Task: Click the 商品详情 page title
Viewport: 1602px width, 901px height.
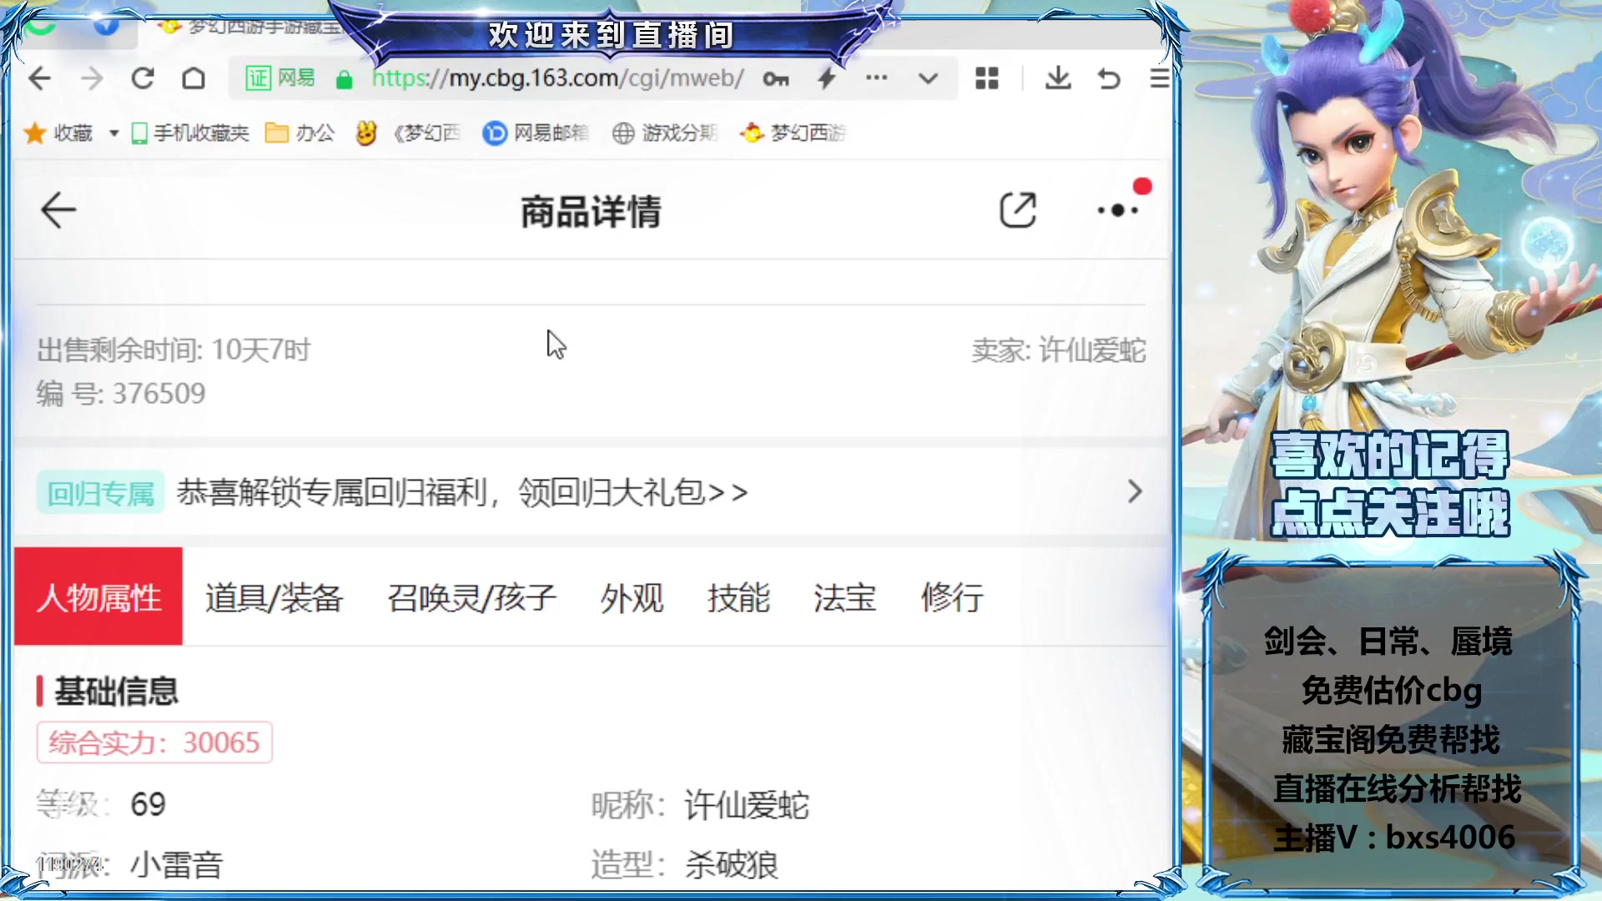Action: pos(592,212)
